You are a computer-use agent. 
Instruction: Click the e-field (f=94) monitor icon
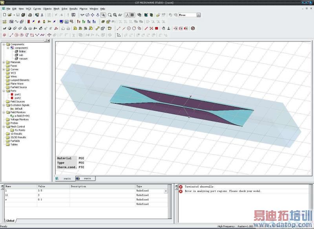point(13,116)
